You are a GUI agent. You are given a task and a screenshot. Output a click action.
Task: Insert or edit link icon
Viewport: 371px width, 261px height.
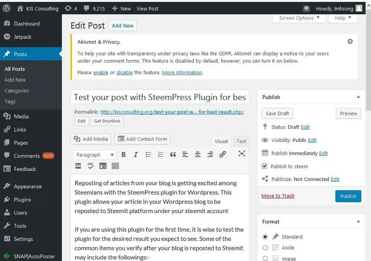point(223,154)
